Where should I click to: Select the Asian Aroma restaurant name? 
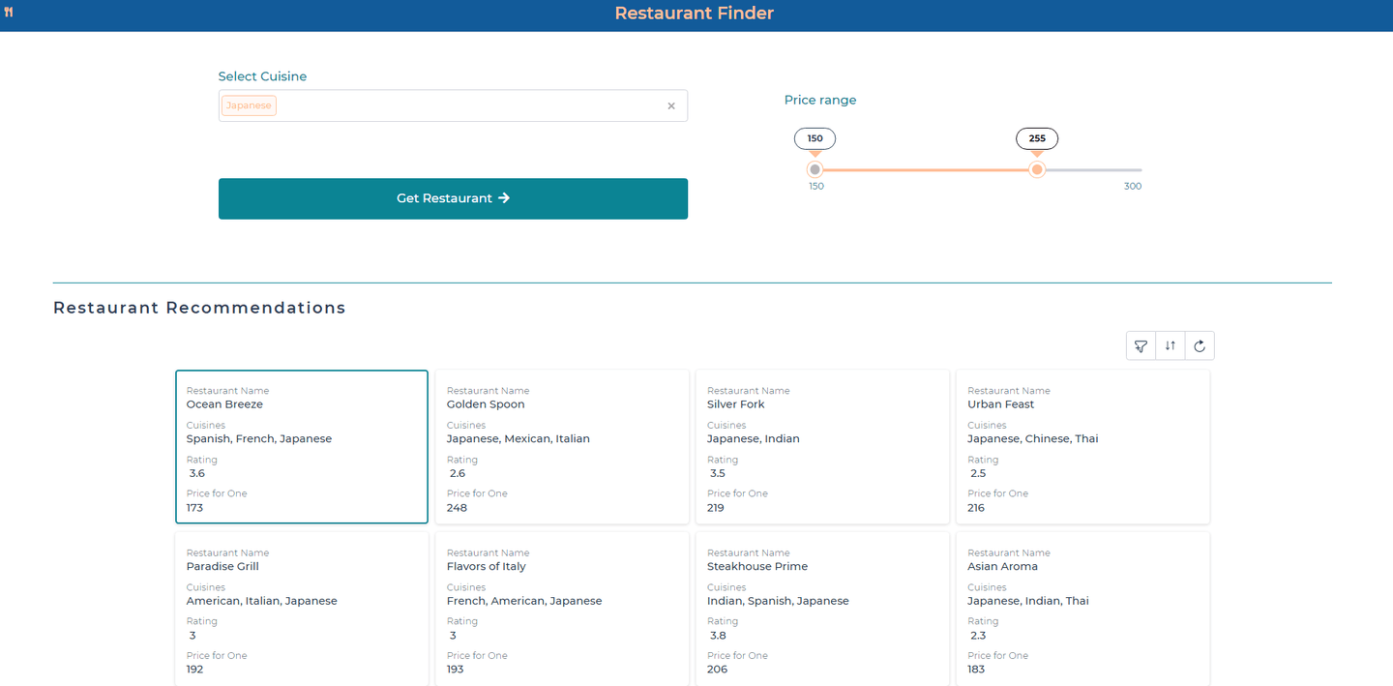tap(1002, 567)
